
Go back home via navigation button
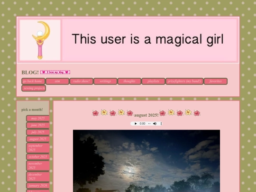click(33, 81)
